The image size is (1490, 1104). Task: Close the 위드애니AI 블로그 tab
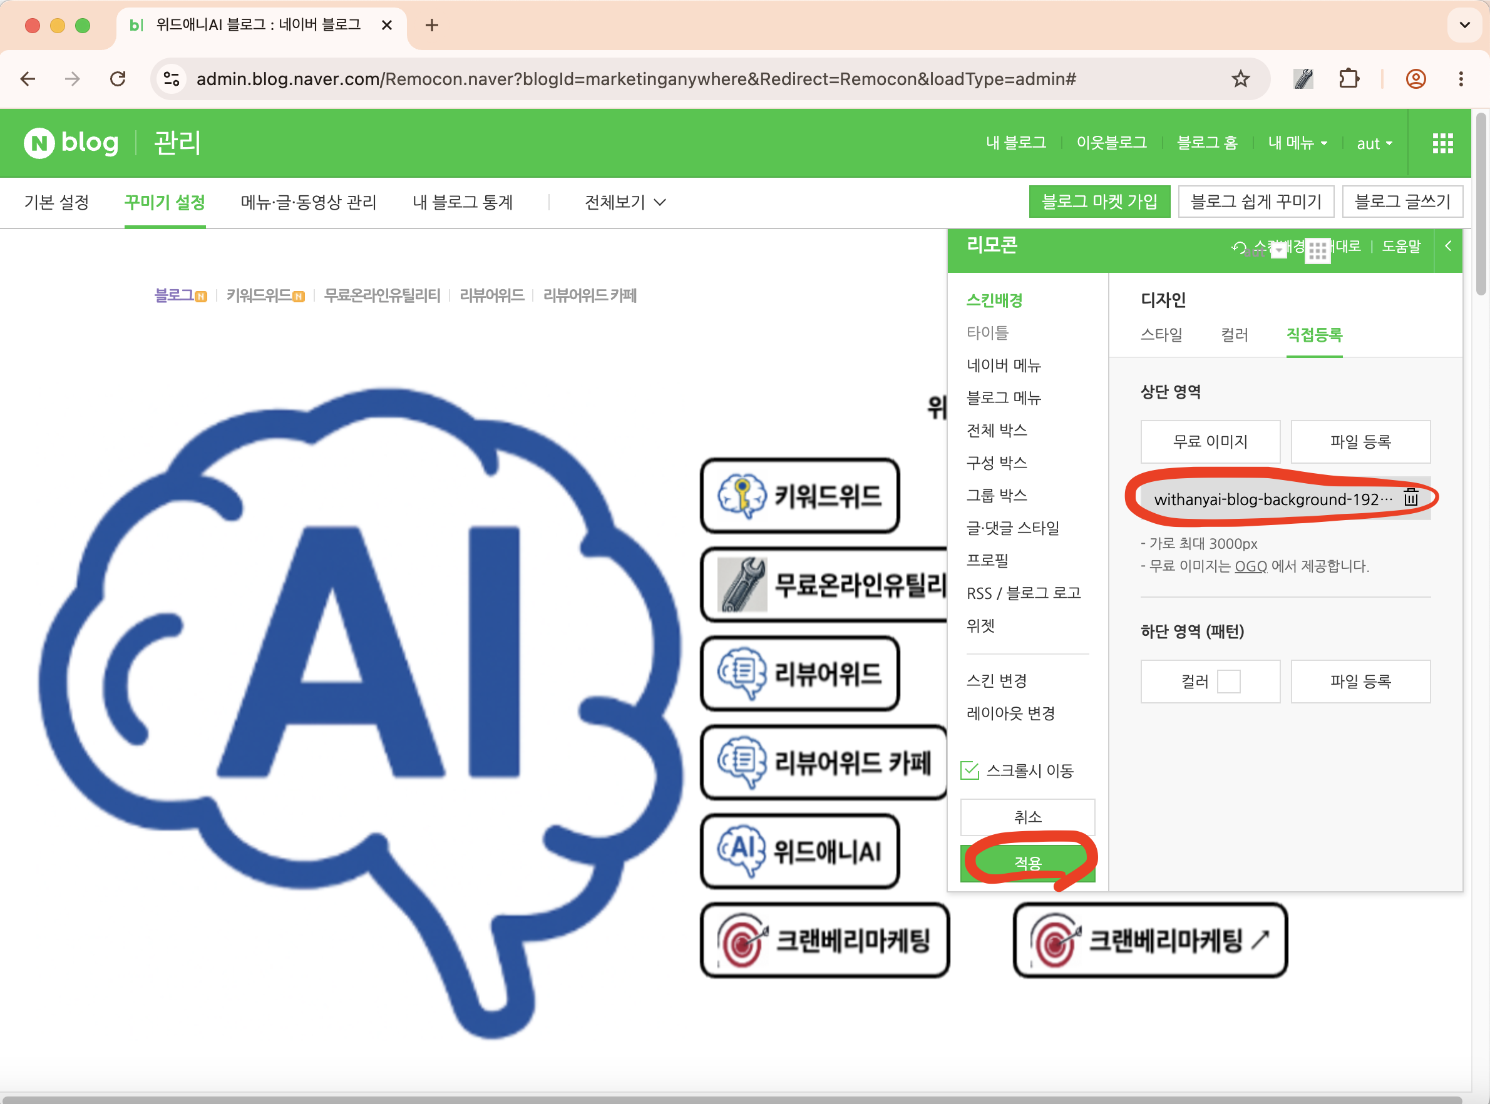[386, 26]
